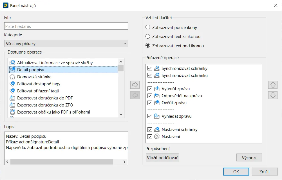282x180 pixels.
Task: Click the operations list scroll up arrow
Action: pos(121,62)
